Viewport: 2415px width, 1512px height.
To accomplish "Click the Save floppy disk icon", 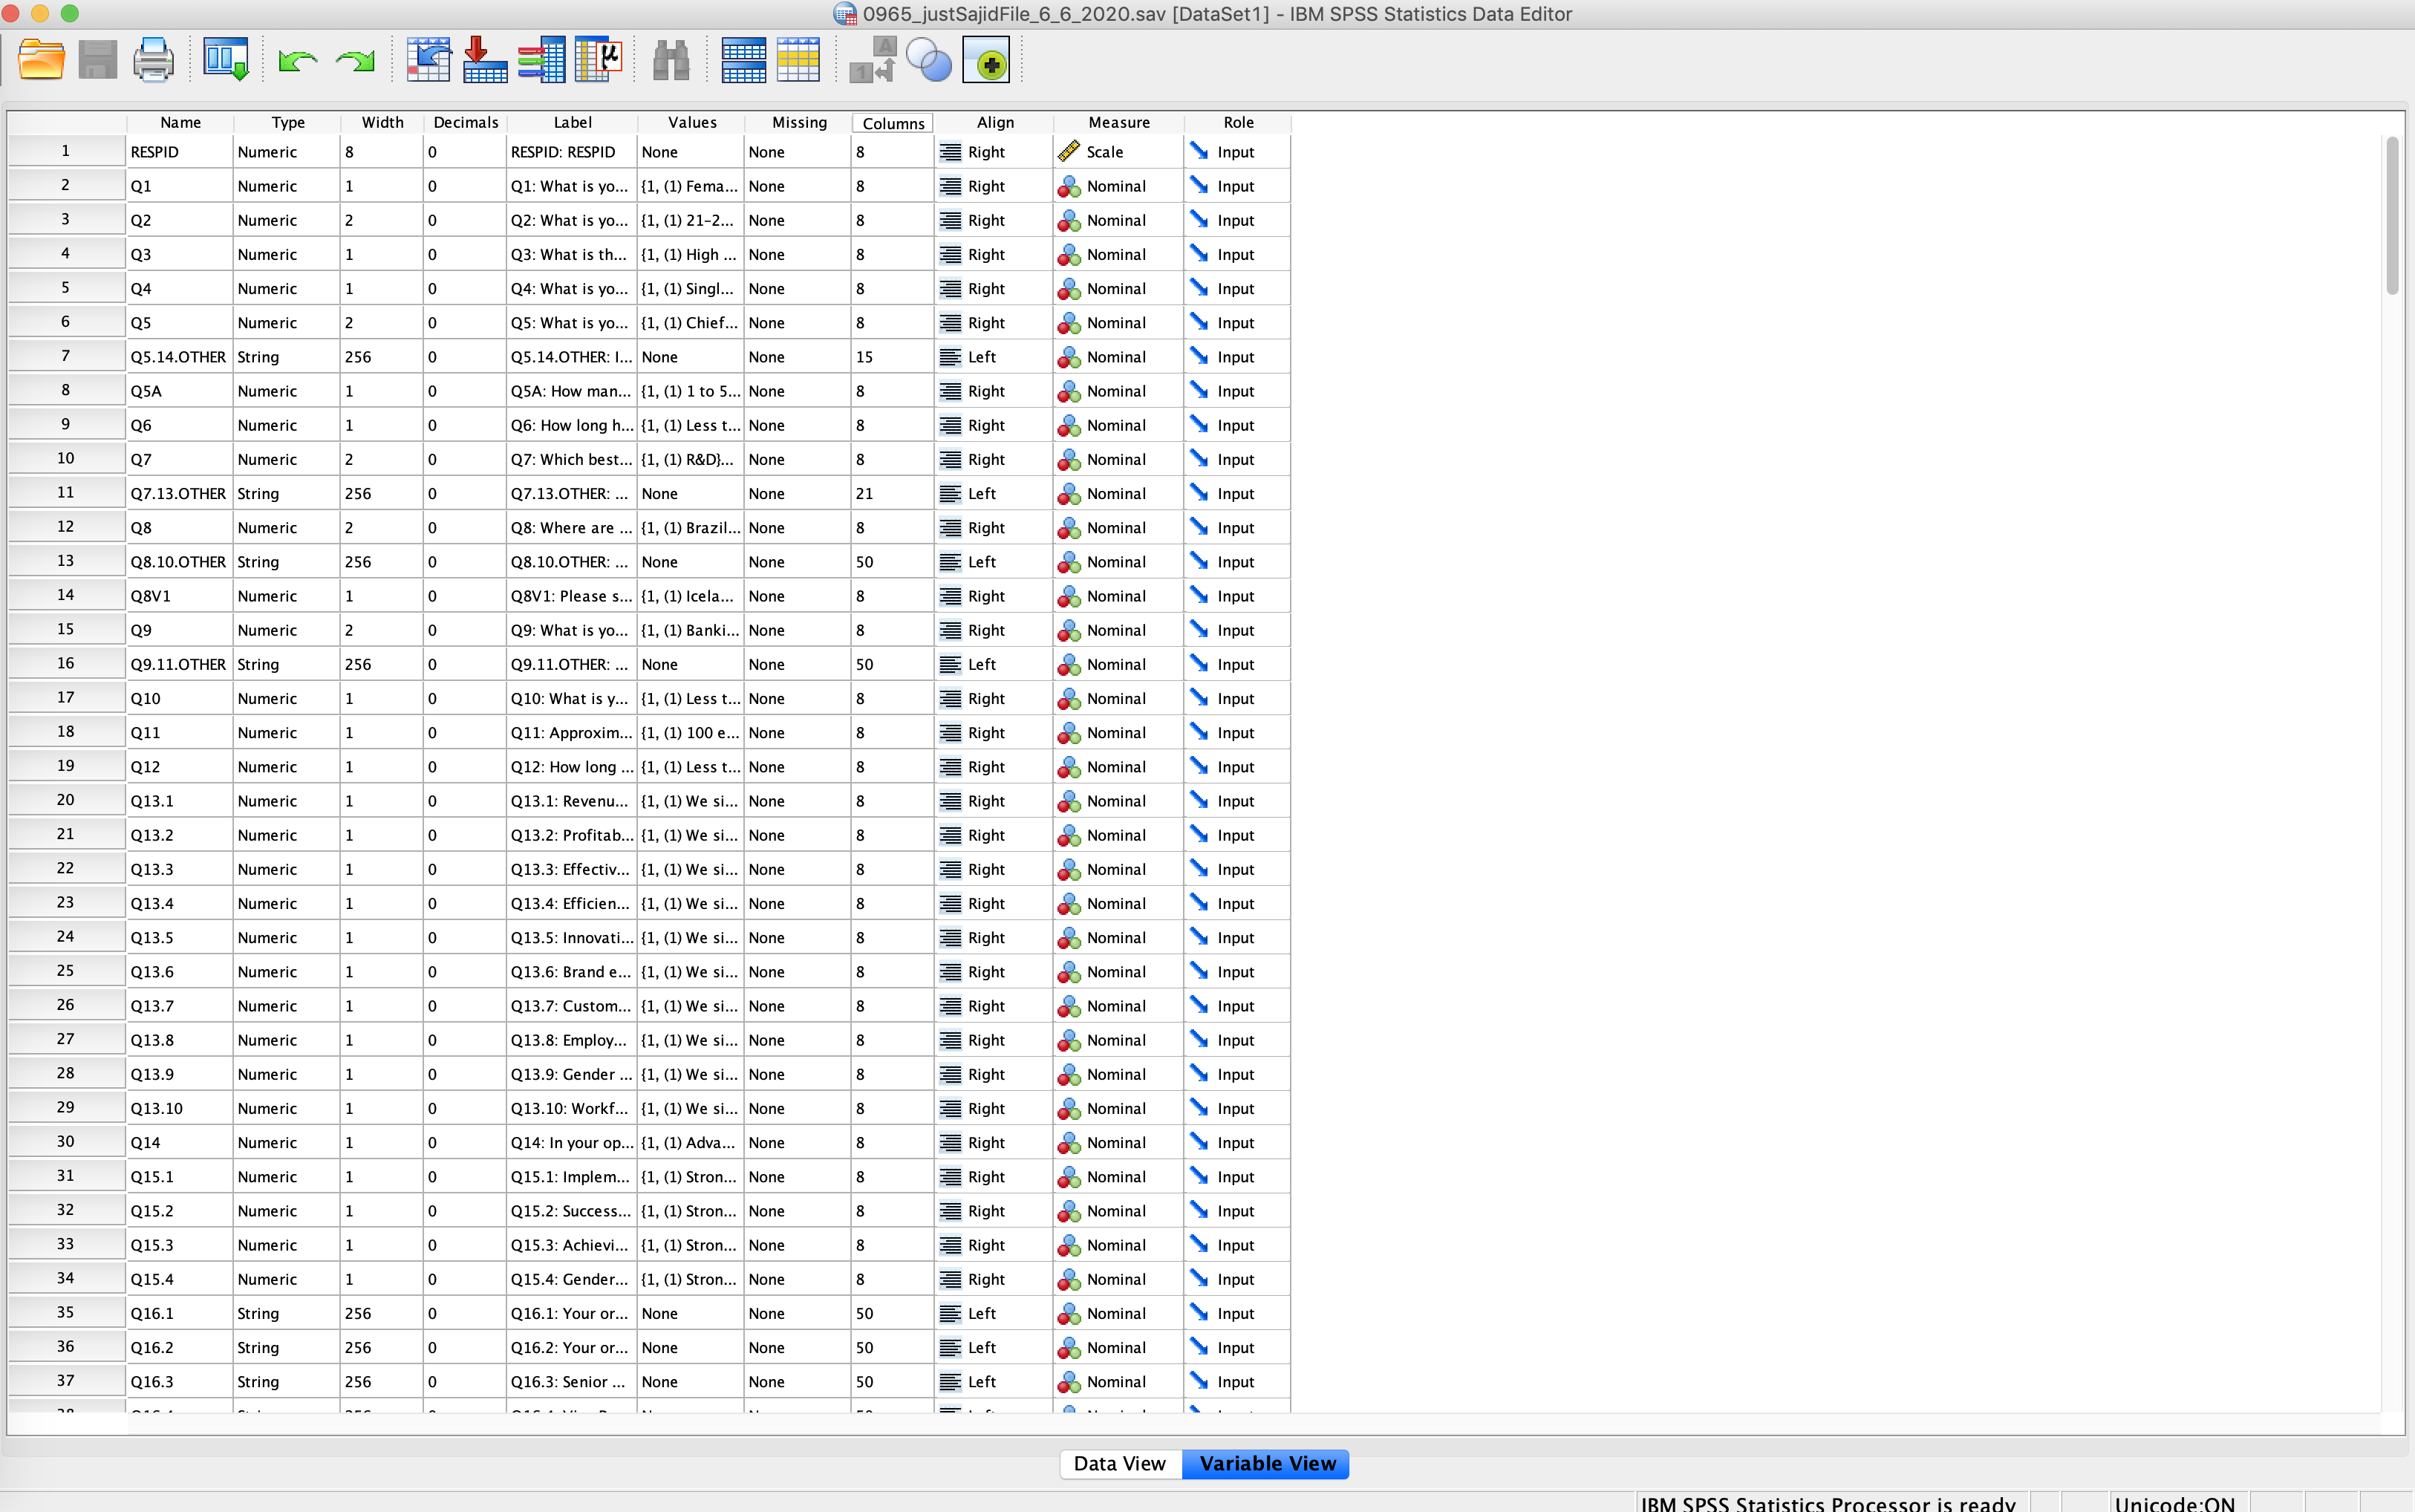I will point(97,60).
